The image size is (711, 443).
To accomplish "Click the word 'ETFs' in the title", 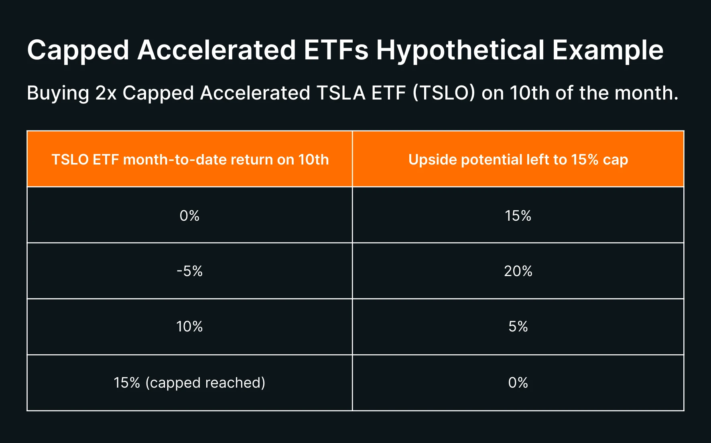I will (336, 50).
